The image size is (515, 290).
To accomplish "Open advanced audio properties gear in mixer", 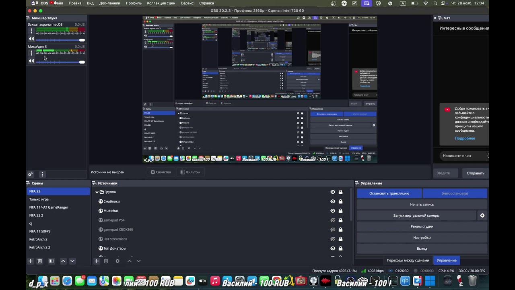I will coord(30,174).
